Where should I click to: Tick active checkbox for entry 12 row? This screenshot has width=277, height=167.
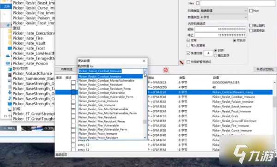coord(73,145)
